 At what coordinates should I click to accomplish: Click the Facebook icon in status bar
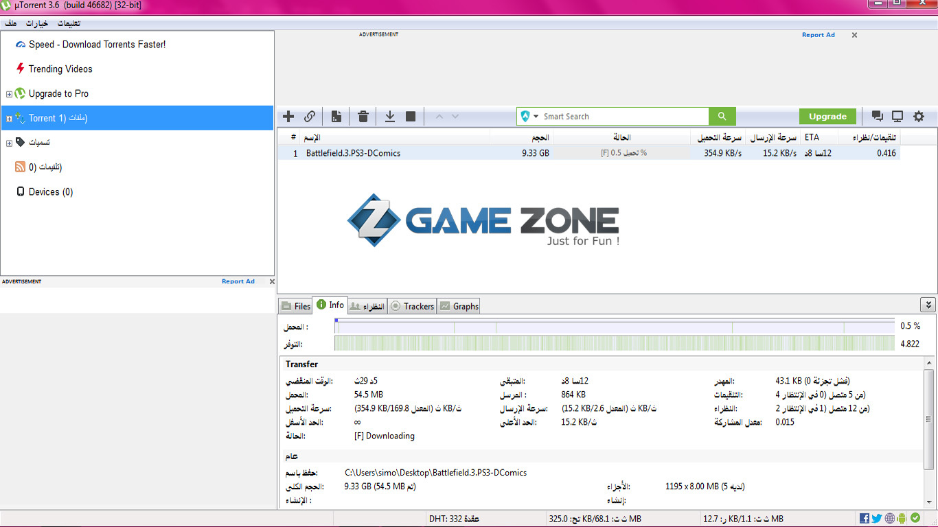[x=865, y=519]
